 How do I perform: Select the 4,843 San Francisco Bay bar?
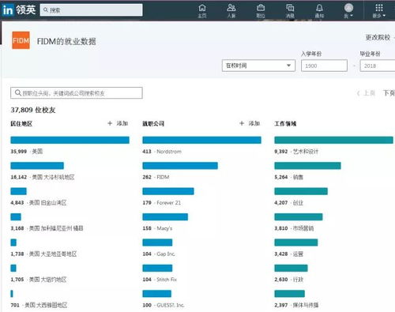tap(18, 191)
